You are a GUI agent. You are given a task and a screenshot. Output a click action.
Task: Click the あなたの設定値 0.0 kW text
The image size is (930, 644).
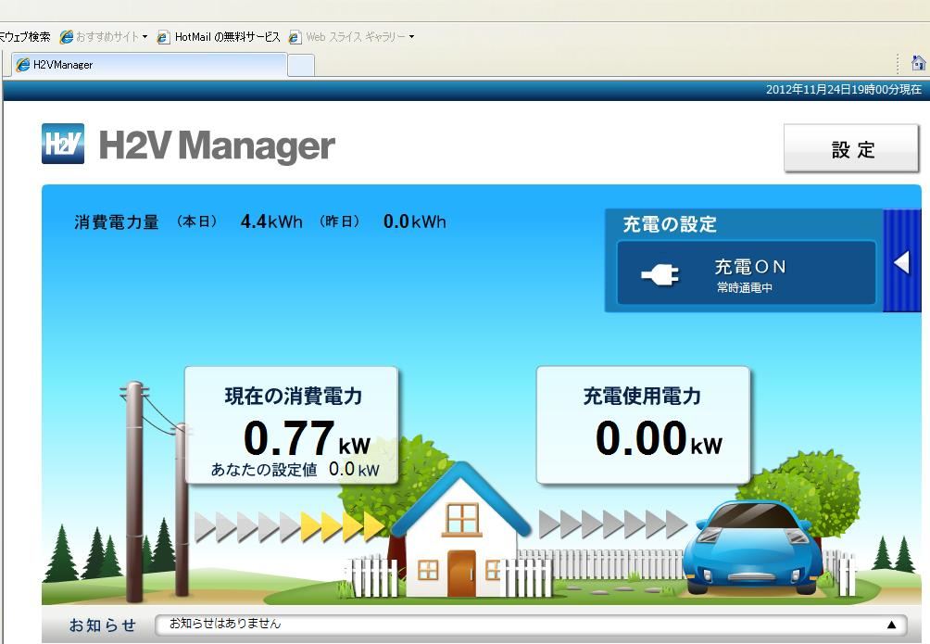pyautogui.click(x=295, y=470)
